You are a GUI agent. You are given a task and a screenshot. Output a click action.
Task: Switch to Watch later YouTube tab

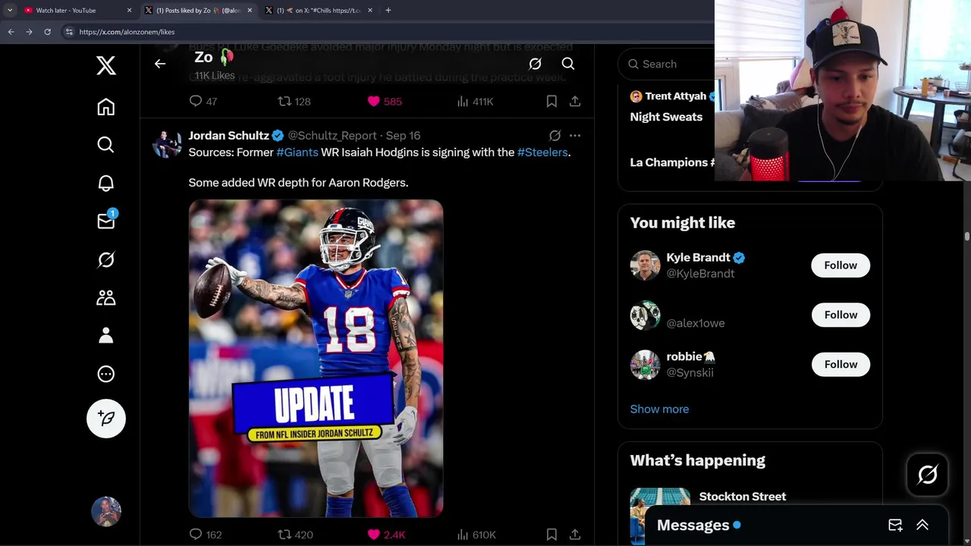coord(77,11)
